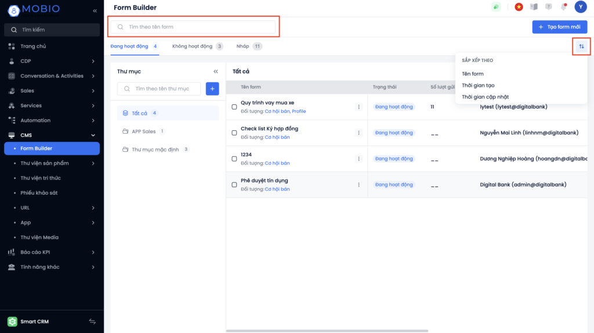Click Tạo form mới button

point(559,27)
